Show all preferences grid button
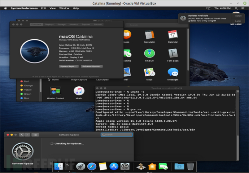The height and width of the screenshot is (173, 249). tap(35, 135)
